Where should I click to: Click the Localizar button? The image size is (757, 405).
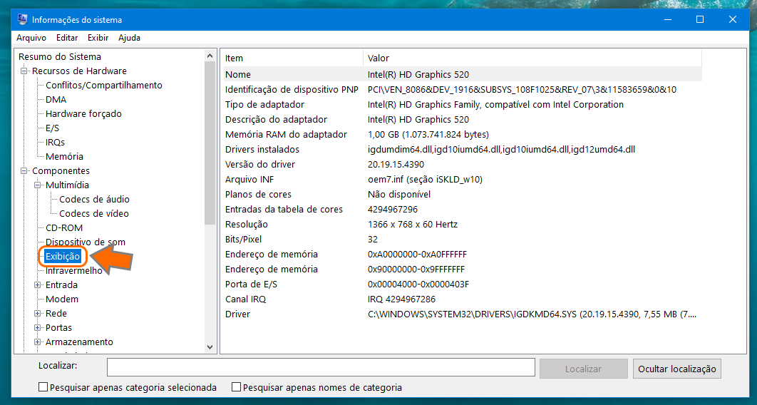(x=583, y=369)
